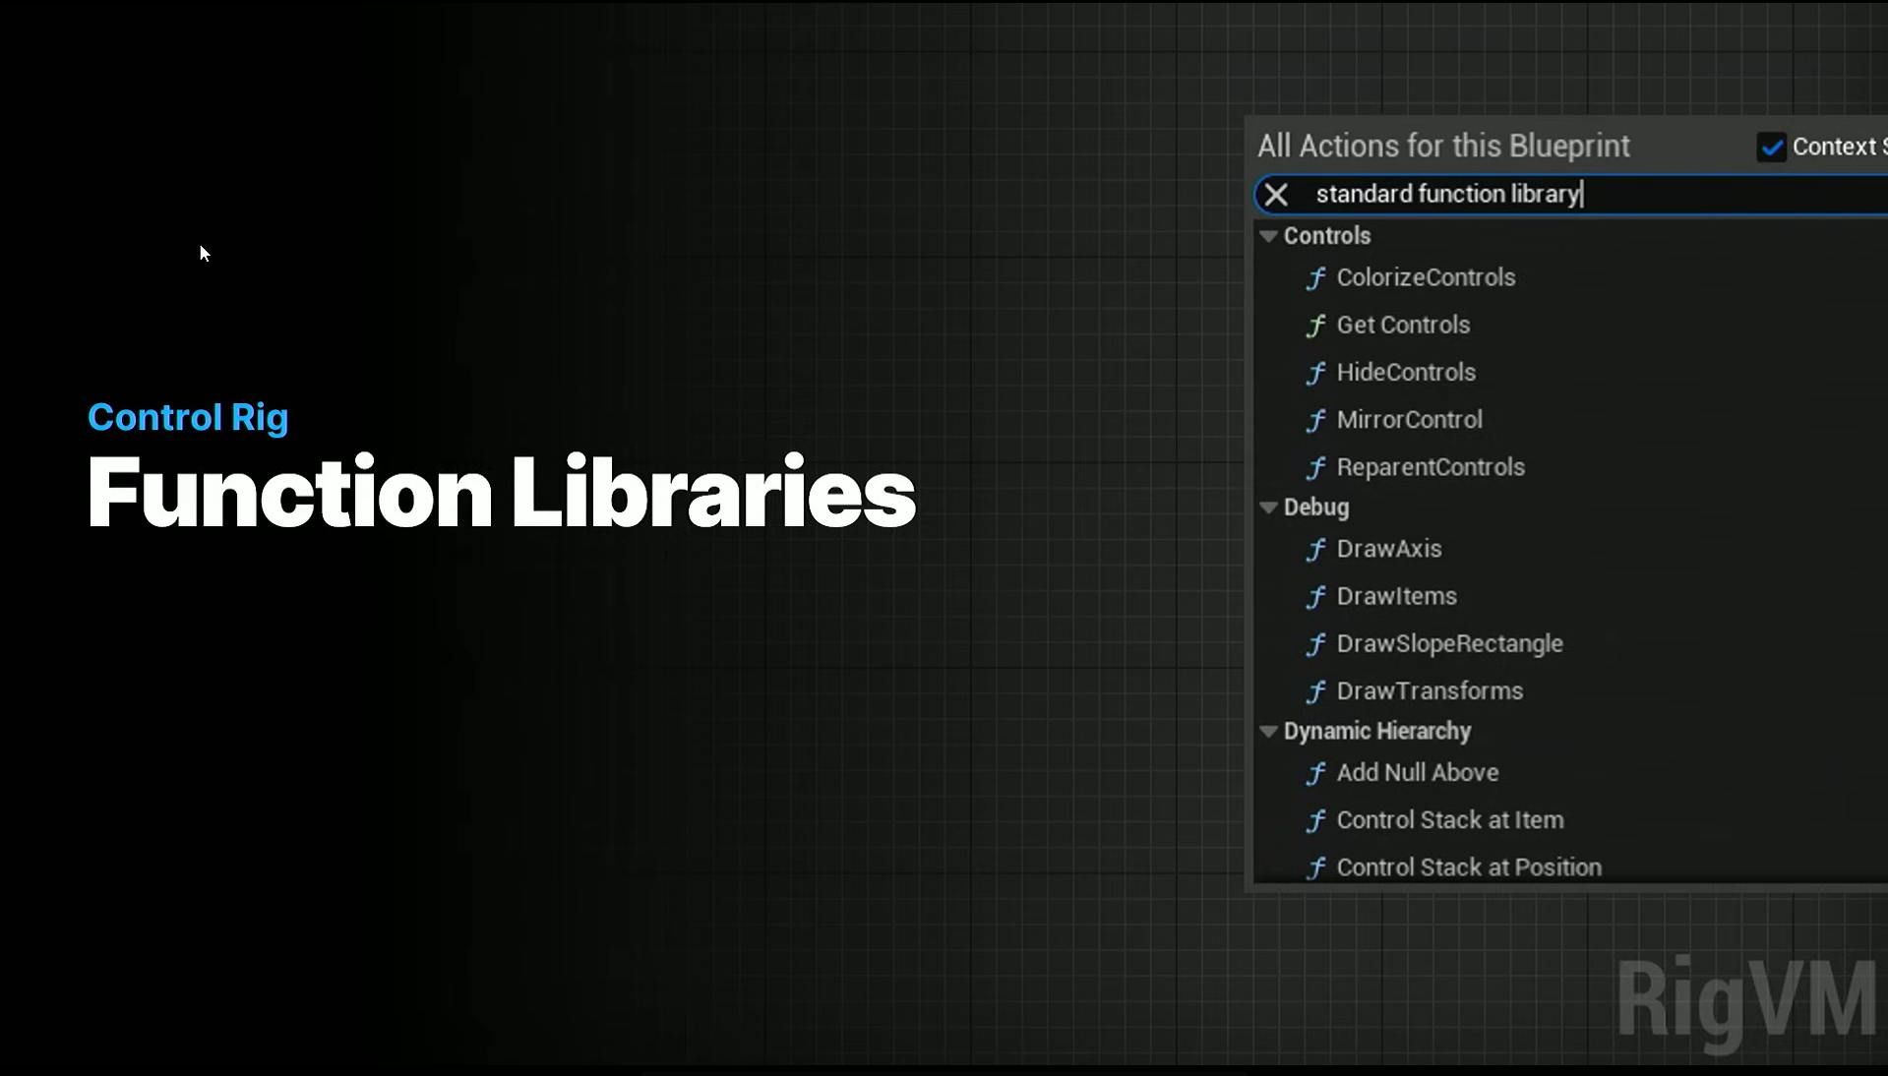Pick the DrawSlopeRectangle entry text
Image resolution: width=1888 pixels, height=1076 pixels.
pos(1449,643)
